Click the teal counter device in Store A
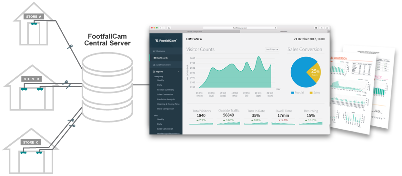This screenshot has height=176, width=402. pos(34,23)
